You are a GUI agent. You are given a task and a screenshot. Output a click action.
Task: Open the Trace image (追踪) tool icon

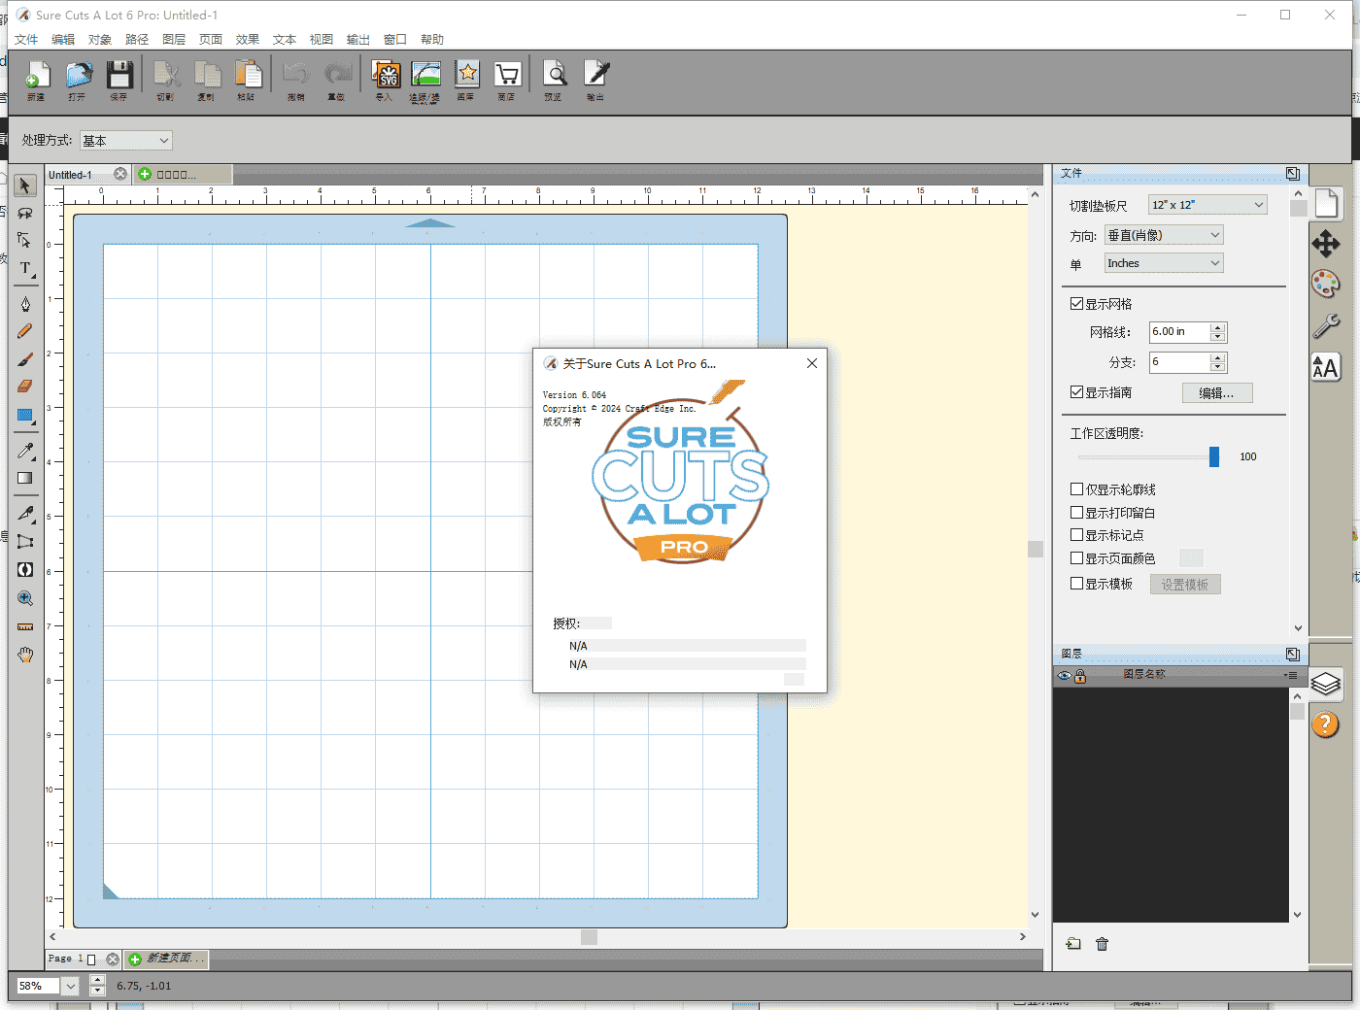[425, 76]
